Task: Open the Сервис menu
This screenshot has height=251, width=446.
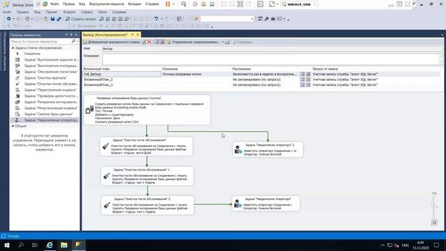Action: [87, 12]
